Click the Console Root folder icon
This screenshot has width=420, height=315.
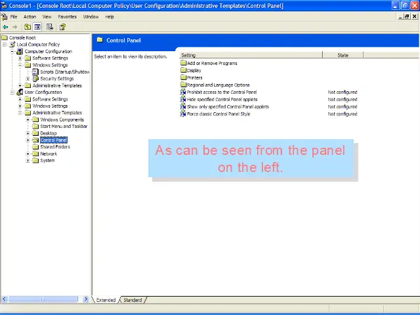coord(5,37)
